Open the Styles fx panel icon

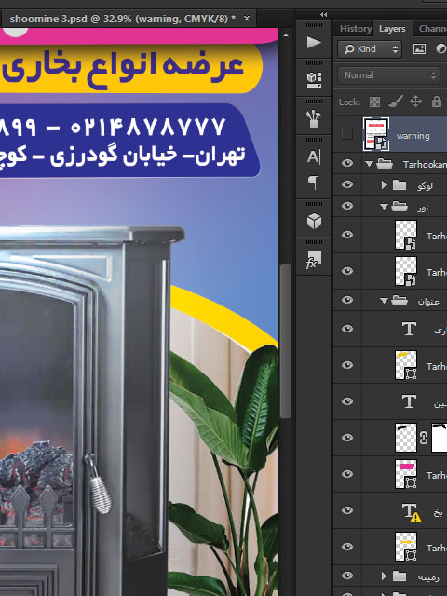(x=314, y=260)
